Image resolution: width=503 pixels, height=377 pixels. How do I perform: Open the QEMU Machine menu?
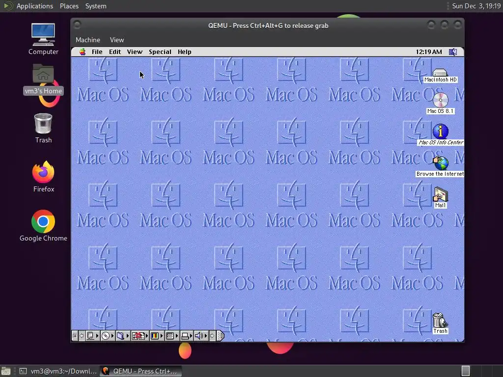point(88,40)
